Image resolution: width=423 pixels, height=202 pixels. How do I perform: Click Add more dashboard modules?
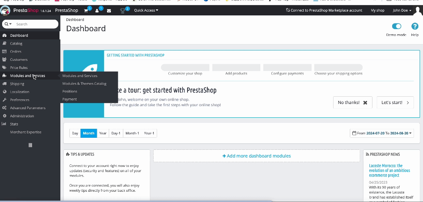pos(256,156)
